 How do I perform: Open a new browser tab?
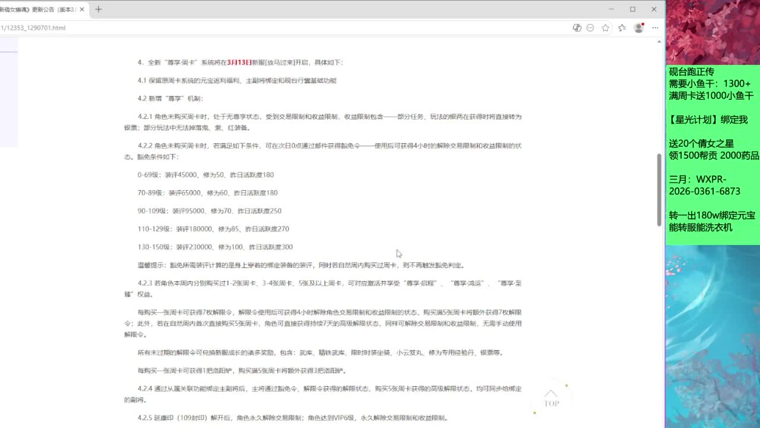click(99, 9)
